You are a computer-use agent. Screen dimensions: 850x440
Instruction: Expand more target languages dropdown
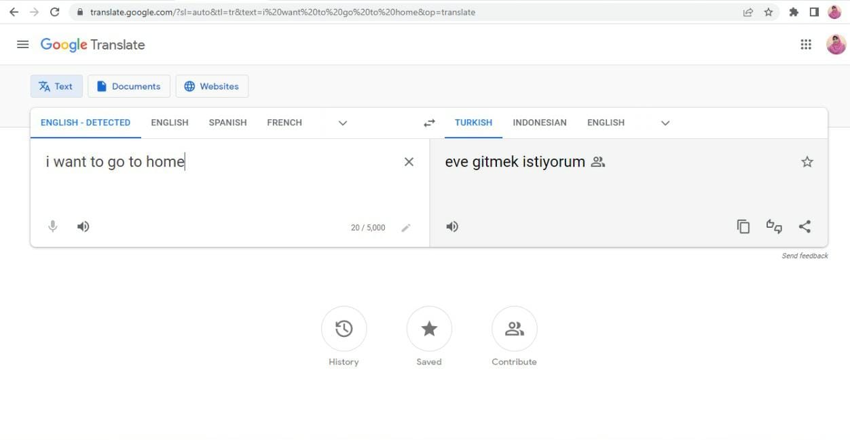[665, 123]
